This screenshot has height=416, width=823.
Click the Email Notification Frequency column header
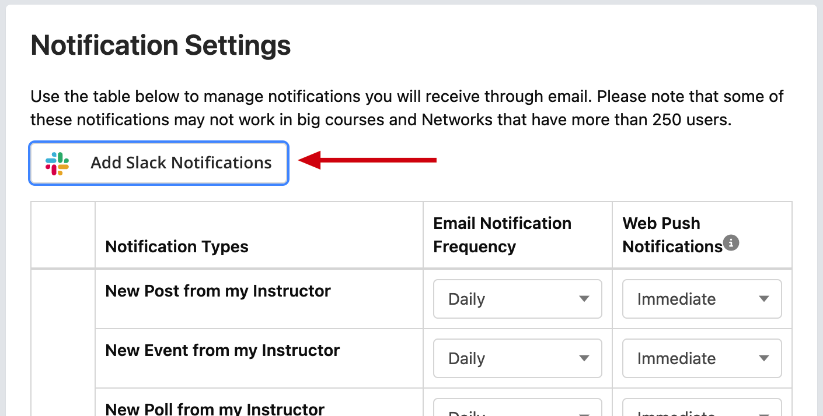pos(502,235)
